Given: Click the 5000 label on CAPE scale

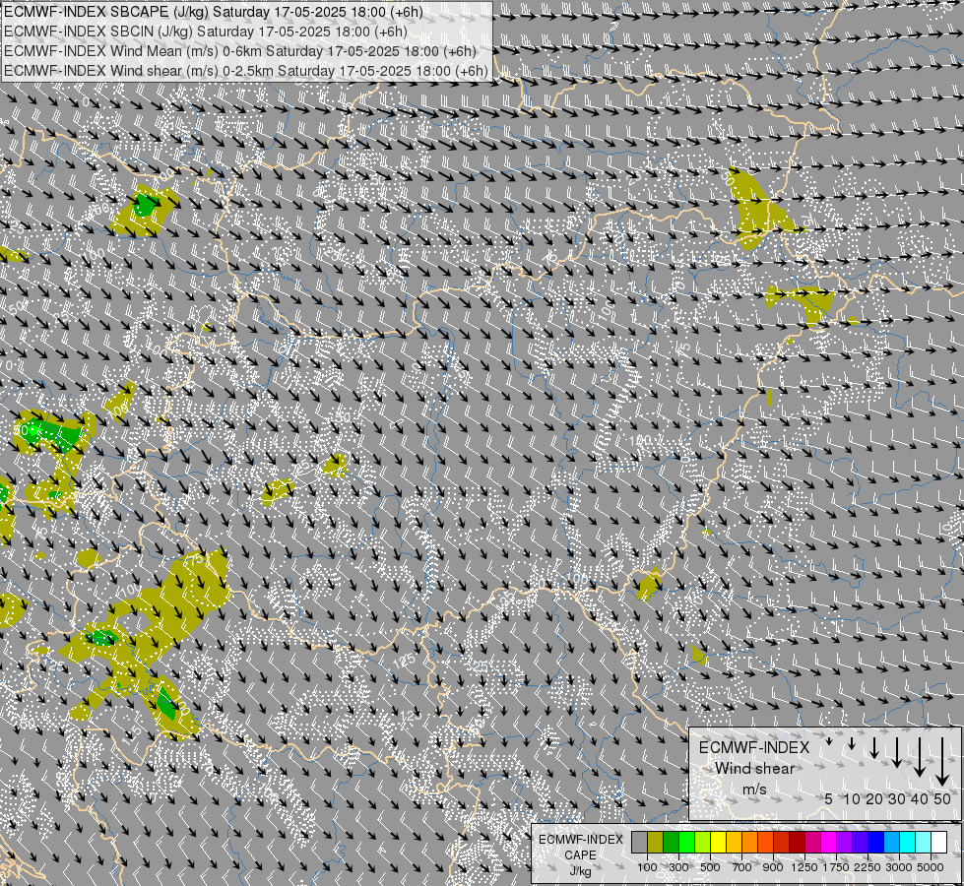Looking at the screenshot, I should pos(931,867).
